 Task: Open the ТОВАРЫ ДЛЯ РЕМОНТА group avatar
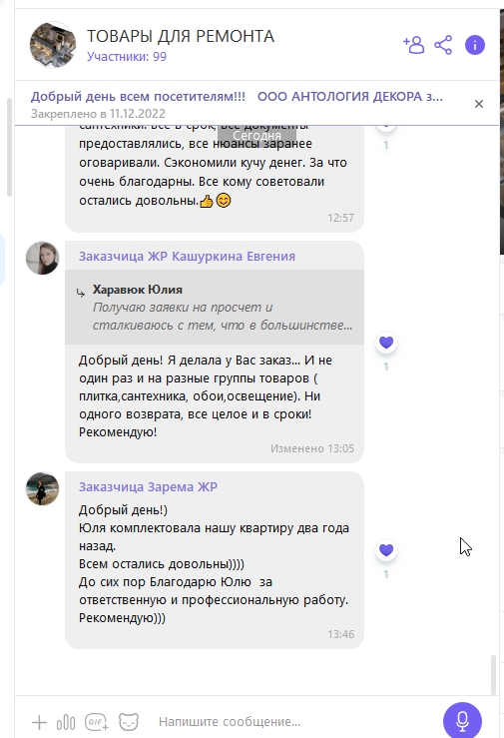[x=53, y=45]
